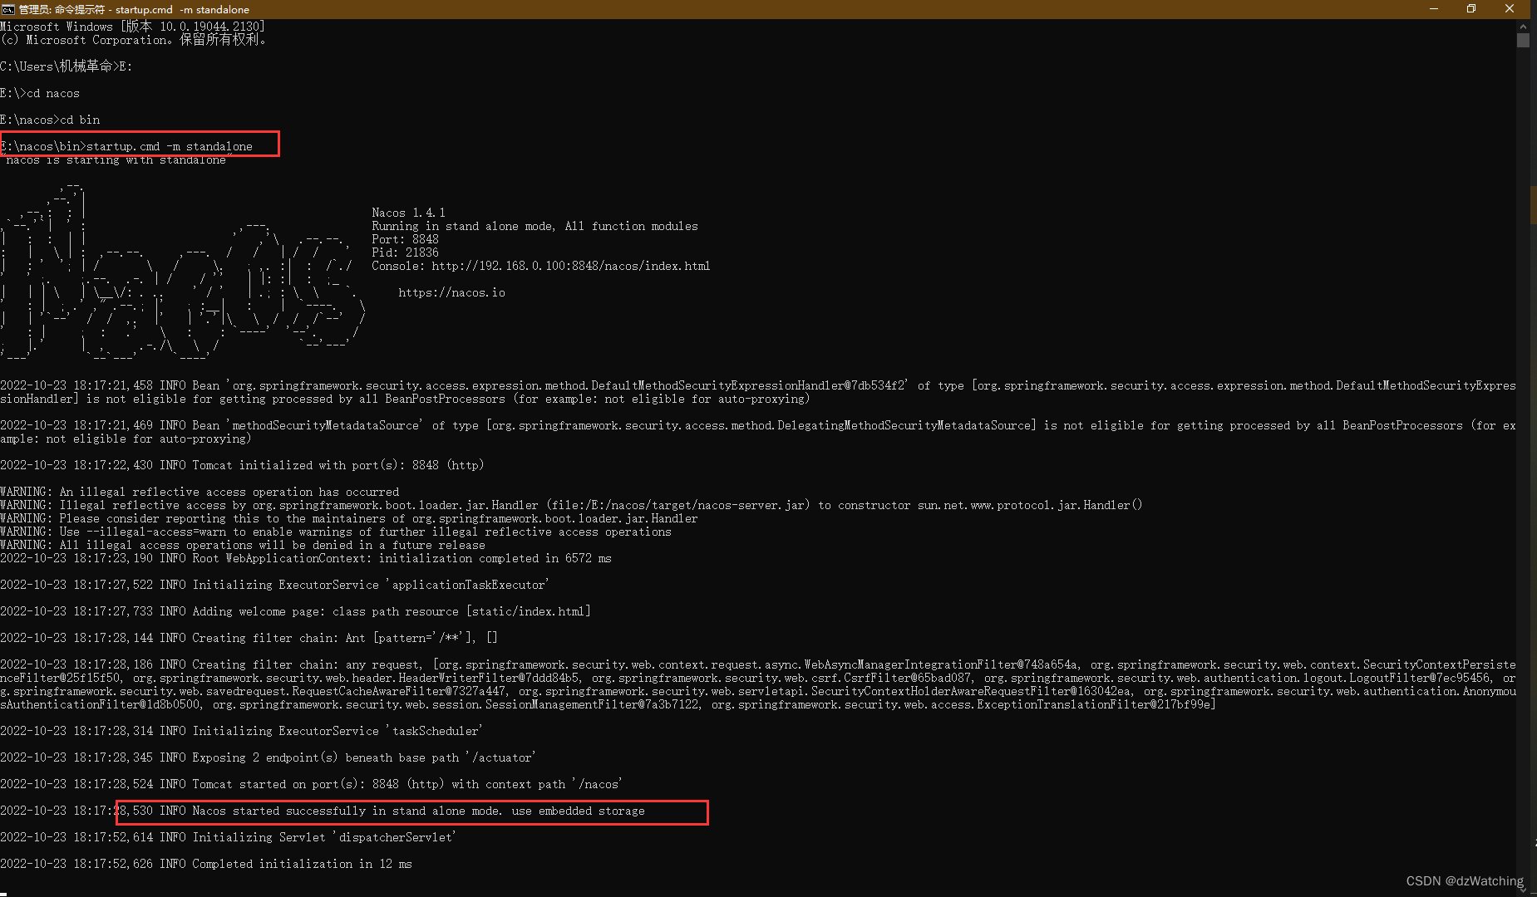Click the https://nacos.io link text
Viewport: 1537px width, 897px height.
(x=451, y=292)
